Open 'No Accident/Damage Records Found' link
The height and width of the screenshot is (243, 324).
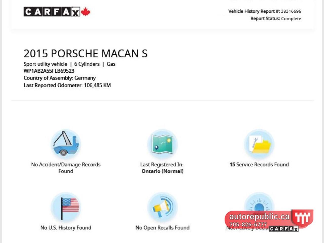coord(66,168)
